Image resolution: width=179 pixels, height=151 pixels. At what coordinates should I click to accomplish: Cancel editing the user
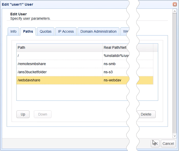tap(168, 144)
